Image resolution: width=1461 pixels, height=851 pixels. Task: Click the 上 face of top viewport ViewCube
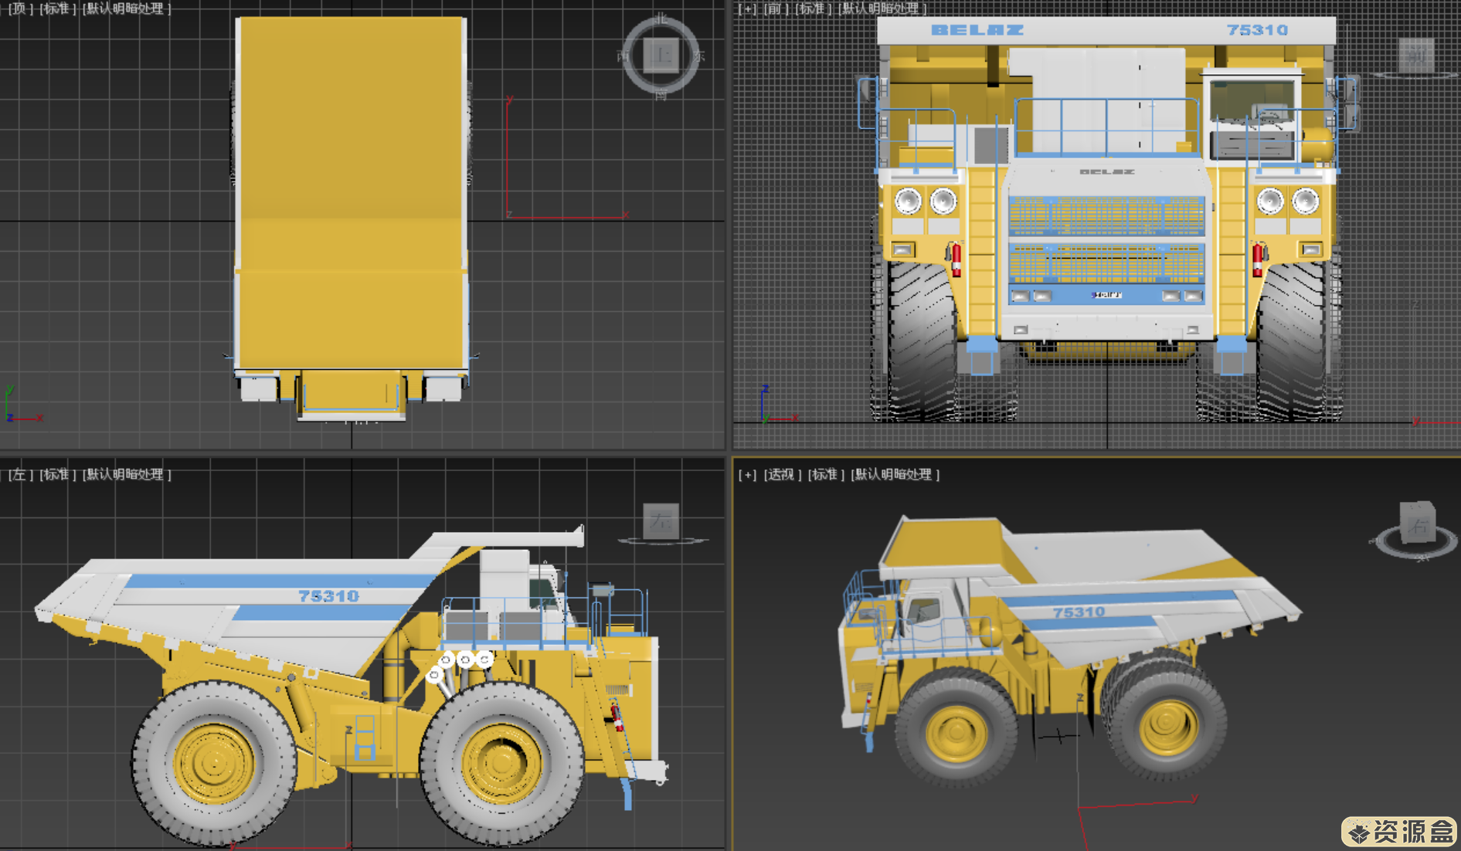(661, 55)
